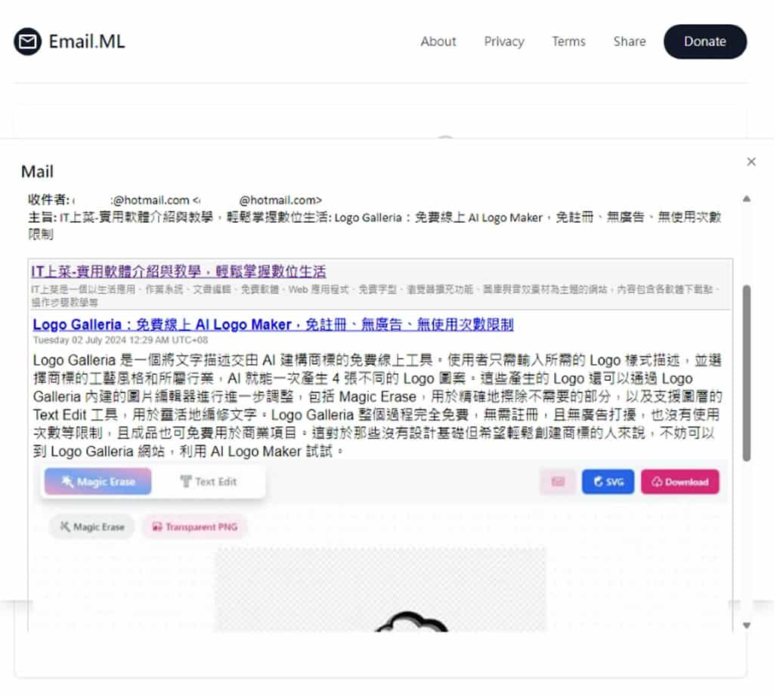Open the Privacy page
The height and width of the screenshot is (695, 774).
pos(504,42)
